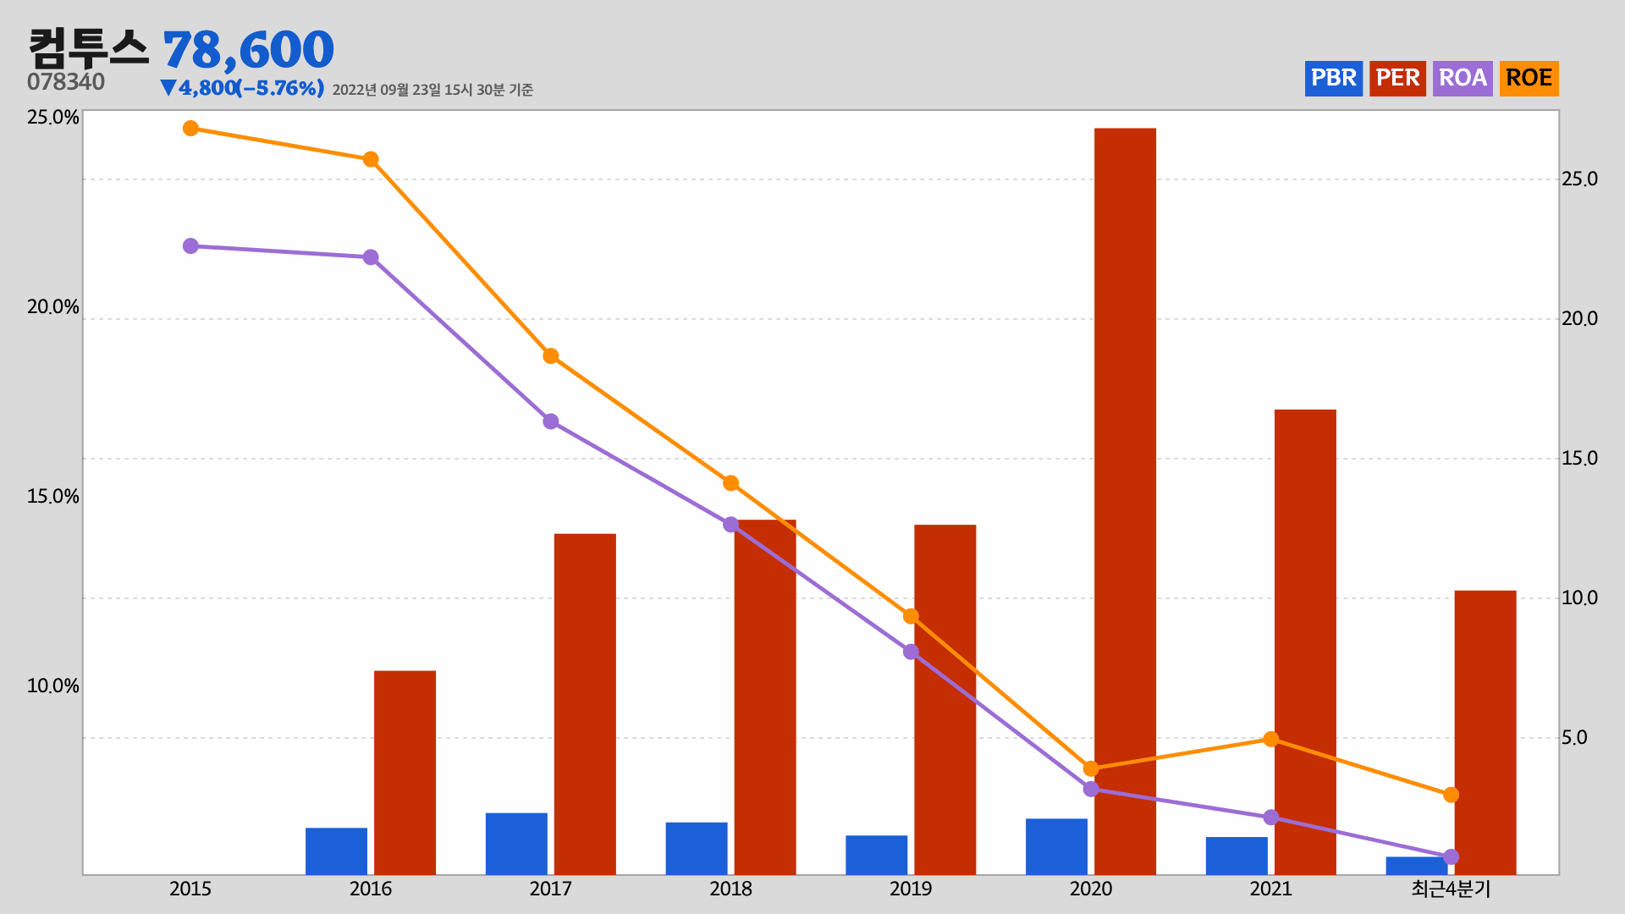Click the 2018 purple ROA data point
The image size is (1625, 914).
[x=730, y=525]
